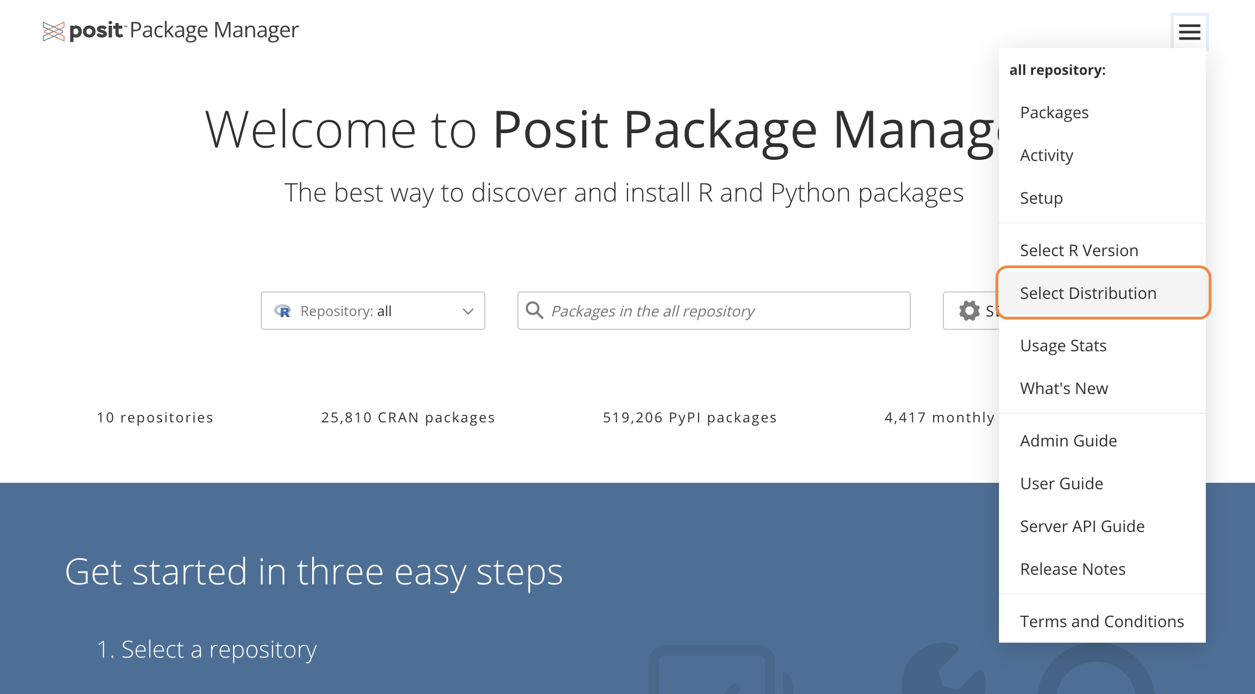Choose Select R Version

[x=1079, y=250]
